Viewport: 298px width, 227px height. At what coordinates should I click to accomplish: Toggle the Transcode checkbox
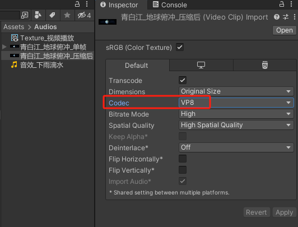pyautogui.click(x=183, y=80)
